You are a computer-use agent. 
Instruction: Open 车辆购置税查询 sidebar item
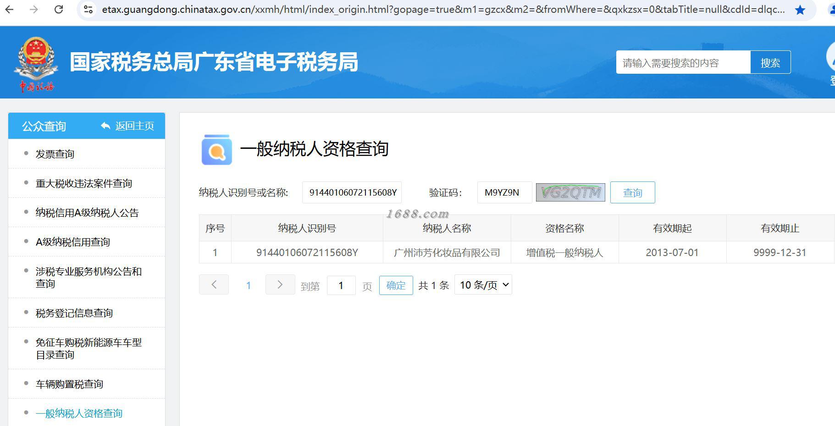[x=69, y=384]
